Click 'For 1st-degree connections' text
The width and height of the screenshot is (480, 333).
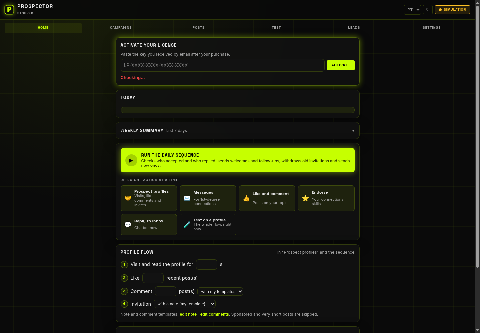tap(207, 202)
